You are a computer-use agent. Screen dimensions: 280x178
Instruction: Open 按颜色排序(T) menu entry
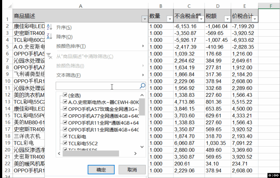[71, 46]
